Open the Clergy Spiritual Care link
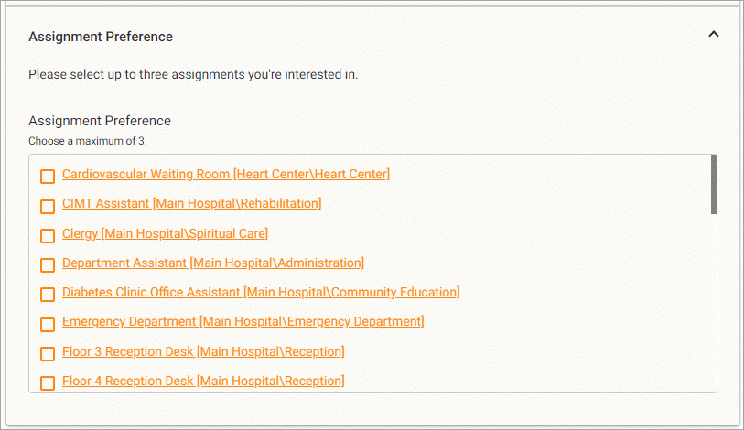744x430 pixels. pyautogui.click(x=165, y=233)
